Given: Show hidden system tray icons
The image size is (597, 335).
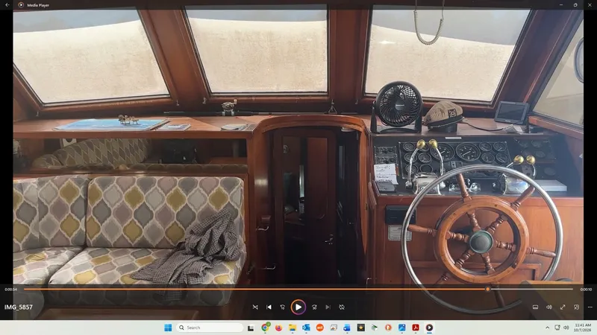Looking at the screenshot, I should click(547, 328).
